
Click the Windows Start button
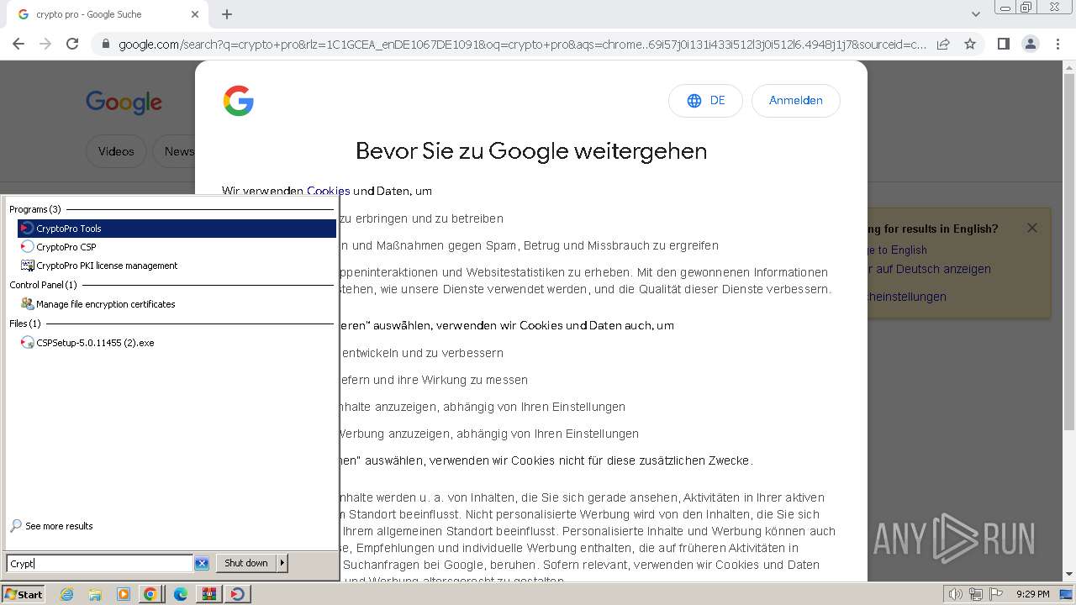24,594
